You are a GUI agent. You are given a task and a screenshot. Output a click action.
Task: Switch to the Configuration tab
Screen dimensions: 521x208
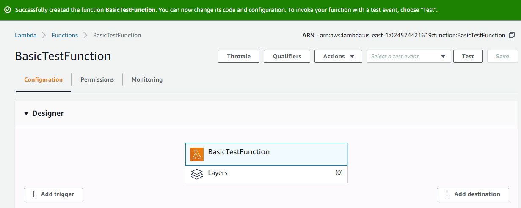tap(43, 79)
